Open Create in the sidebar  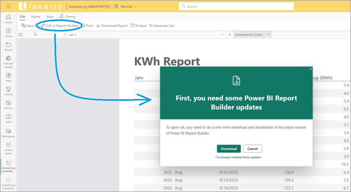click(9, 32)
